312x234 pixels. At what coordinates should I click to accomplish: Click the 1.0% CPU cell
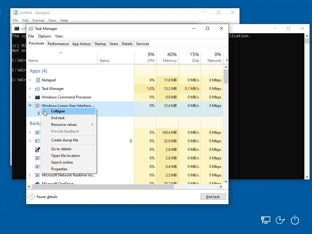(x=145, y=89)
